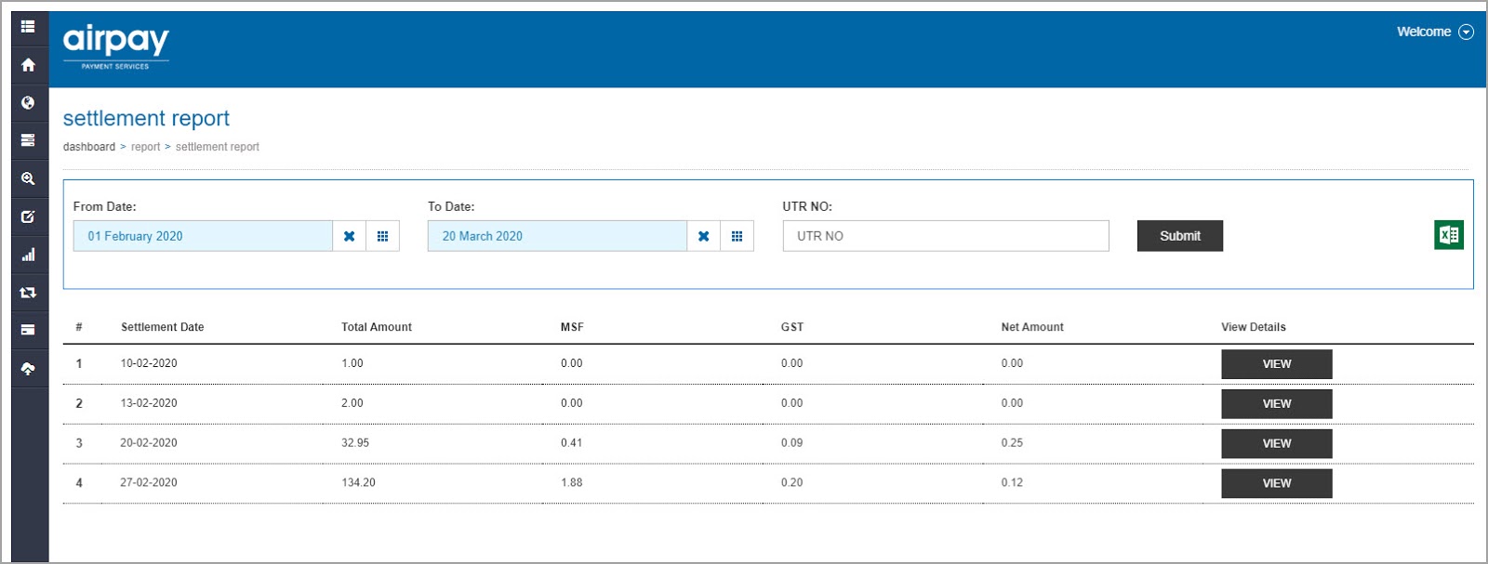Image resolution: width=1488 pixels, height=564 pixels.
Task: Focus the UTR NO input field
Action: click(x=946, y=236)
